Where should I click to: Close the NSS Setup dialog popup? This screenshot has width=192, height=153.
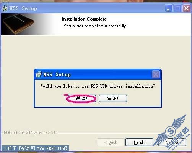[156, 75]
